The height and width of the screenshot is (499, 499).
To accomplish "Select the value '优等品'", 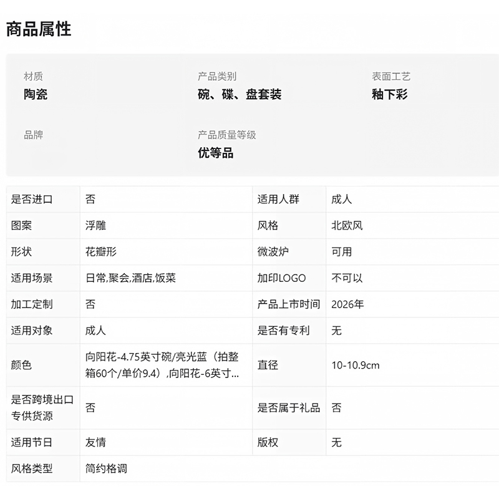I will click(x=215, y=153).
